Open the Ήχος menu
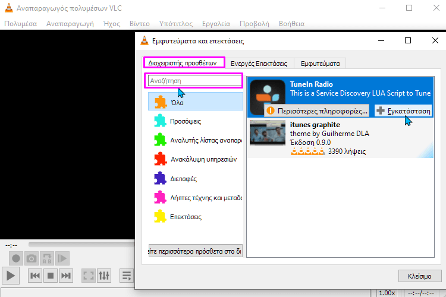 tap(112, 24)
